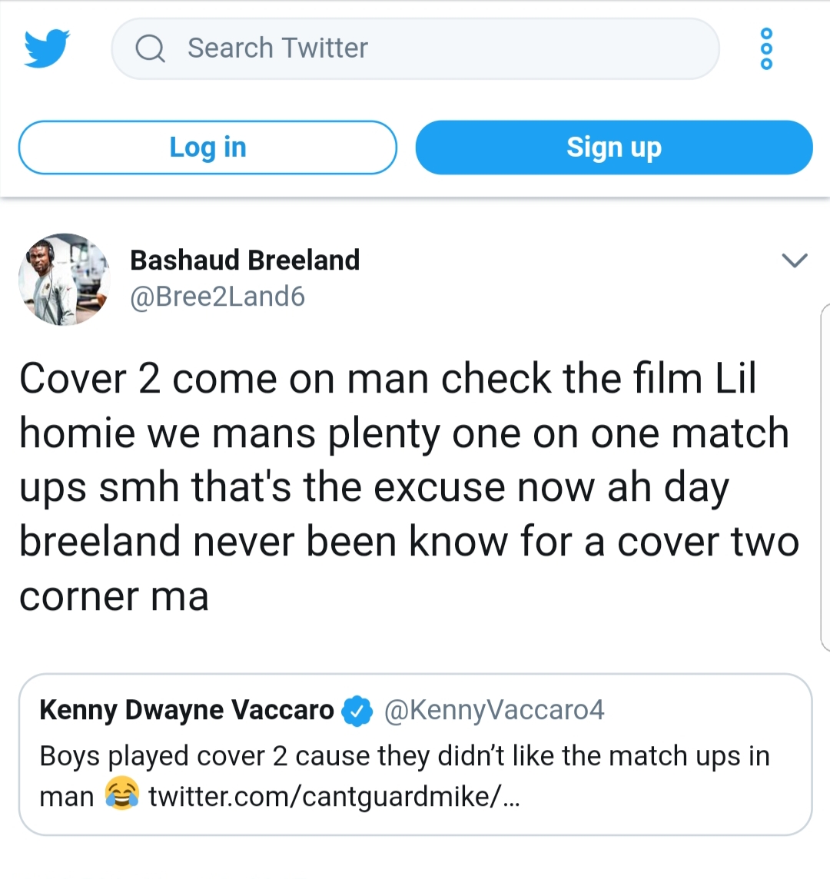This screenshot has width=830, height=879.
Task: Follow the twitter.com/cantguardmike link
Action: [x=334, y=797]
